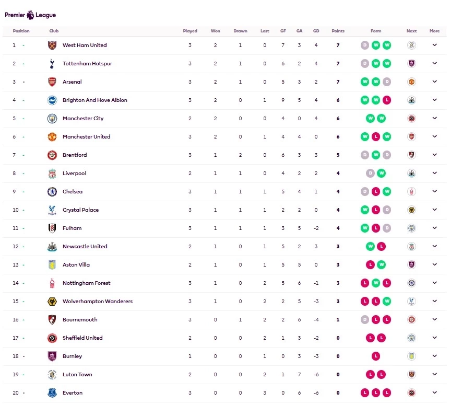450x404 pixels.
Task: Click Everton's next opponent badge
Action: 411,393
